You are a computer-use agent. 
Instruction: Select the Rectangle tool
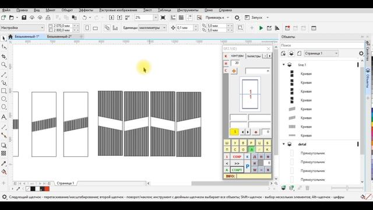coord(3,91)
